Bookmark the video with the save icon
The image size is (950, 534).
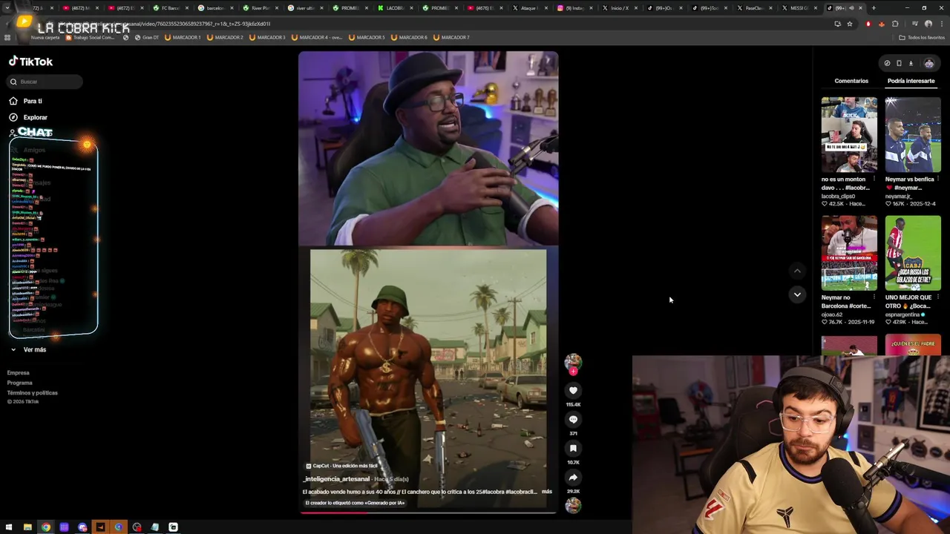point(573,448)
